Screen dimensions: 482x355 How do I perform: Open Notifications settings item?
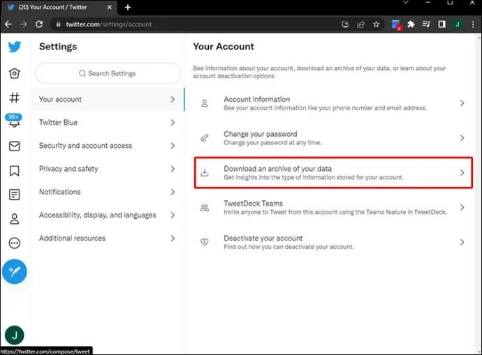(x=108, y=192)
